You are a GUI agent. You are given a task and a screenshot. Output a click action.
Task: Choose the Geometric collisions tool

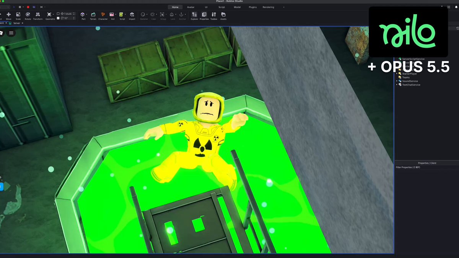pyautogui.click(x=49, y=16)
